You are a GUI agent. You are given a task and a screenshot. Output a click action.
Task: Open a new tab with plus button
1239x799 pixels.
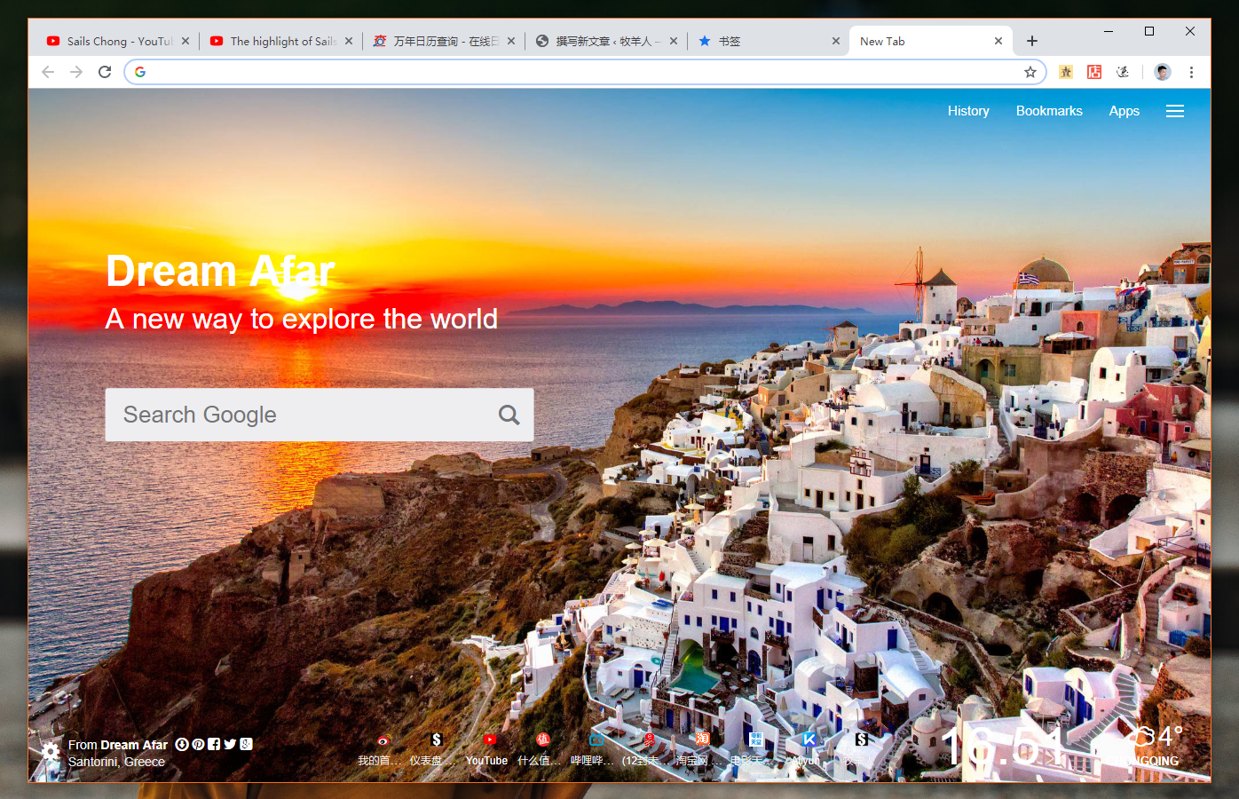1031,41
